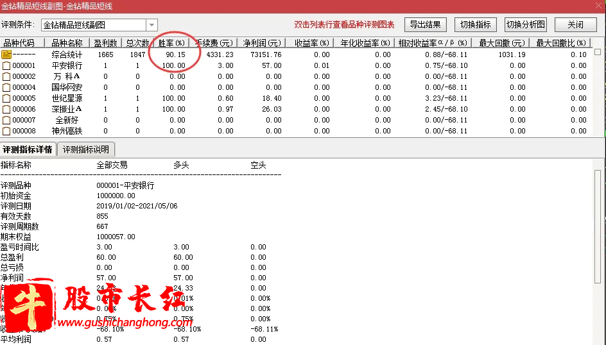The width and height of the screenshot is (606, 345).
Task: Select the 深振业A row name
Action: [67, 109]
